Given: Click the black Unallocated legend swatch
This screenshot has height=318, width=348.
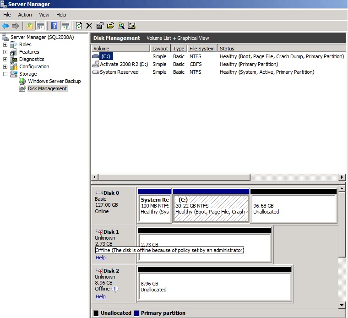Looking at the screenshot, I should (96, 313).
